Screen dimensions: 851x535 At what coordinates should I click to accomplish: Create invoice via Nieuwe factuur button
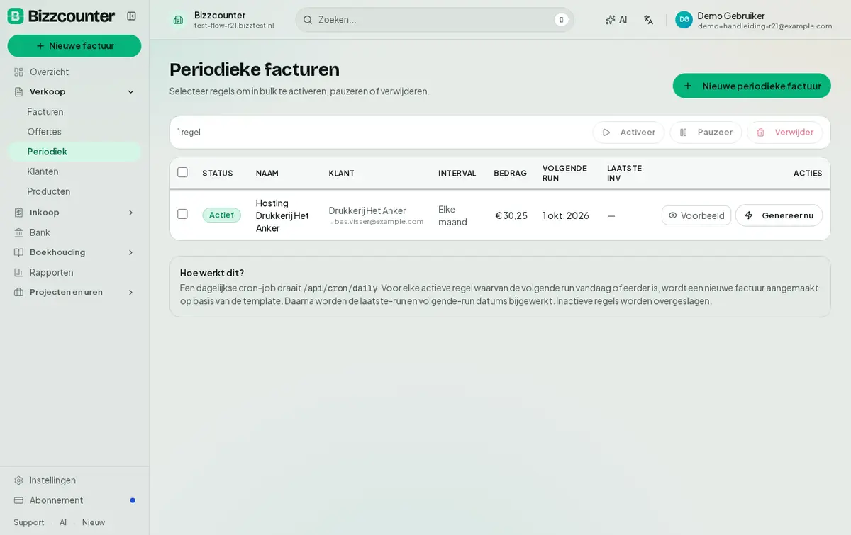pos(74,46)
